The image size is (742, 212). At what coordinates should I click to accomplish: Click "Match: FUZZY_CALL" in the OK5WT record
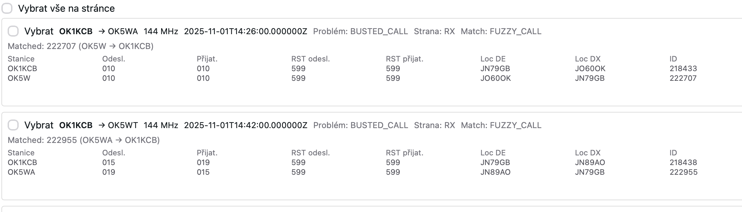[501, 125]
